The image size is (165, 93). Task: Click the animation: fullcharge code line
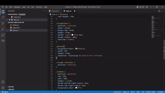[80, 56]
